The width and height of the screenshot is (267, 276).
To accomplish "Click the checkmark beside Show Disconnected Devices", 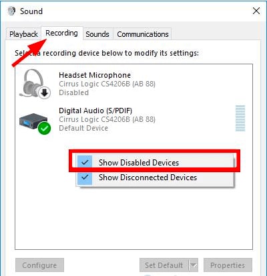I will point(85,178).
